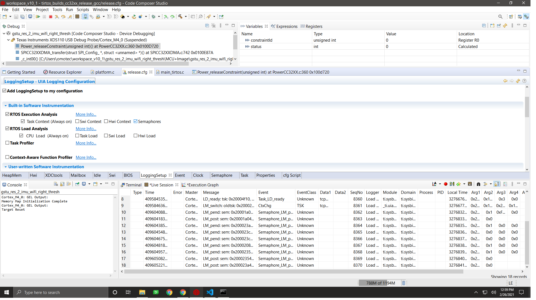
Task: Open Visual Studio Code from taskbar
Action: click(210, 292)
